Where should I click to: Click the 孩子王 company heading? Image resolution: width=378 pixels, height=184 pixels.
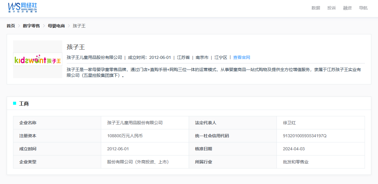tap(76, 47)
